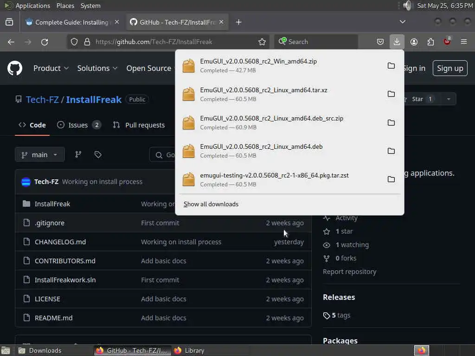
Task: Focus the Firefox Search box
Action: 316,42
